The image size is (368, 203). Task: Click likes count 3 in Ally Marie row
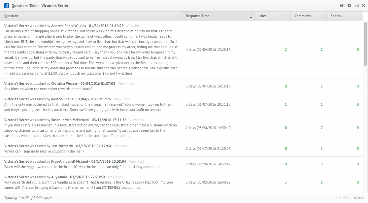(x=285, y=182)
